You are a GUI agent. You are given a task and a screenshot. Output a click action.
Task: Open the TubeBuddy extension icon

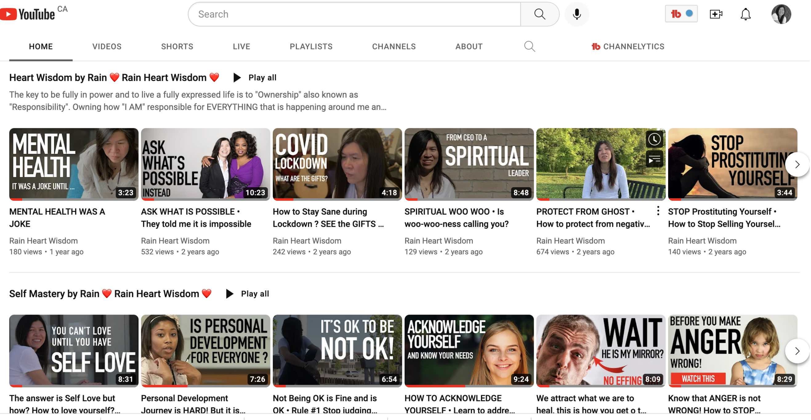point(681,14)
